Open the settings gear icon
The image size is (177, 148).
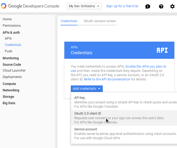172,6
